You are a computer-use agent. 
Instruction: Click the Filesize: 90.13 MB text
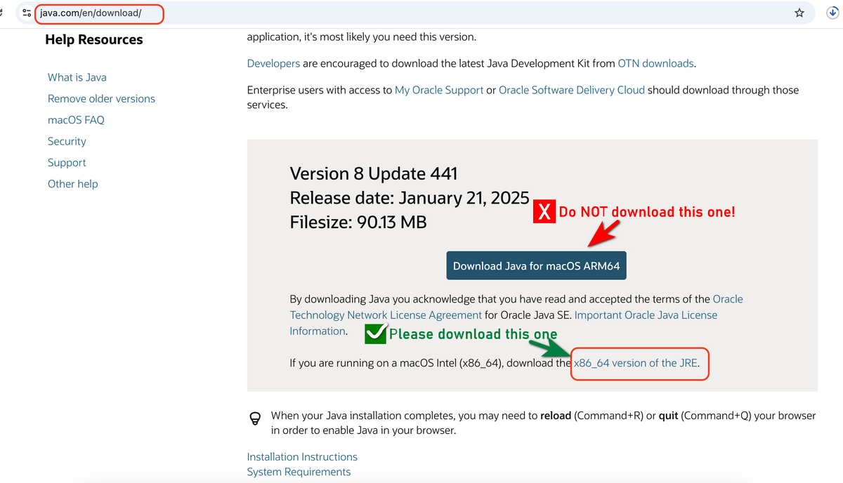[358, 223]
